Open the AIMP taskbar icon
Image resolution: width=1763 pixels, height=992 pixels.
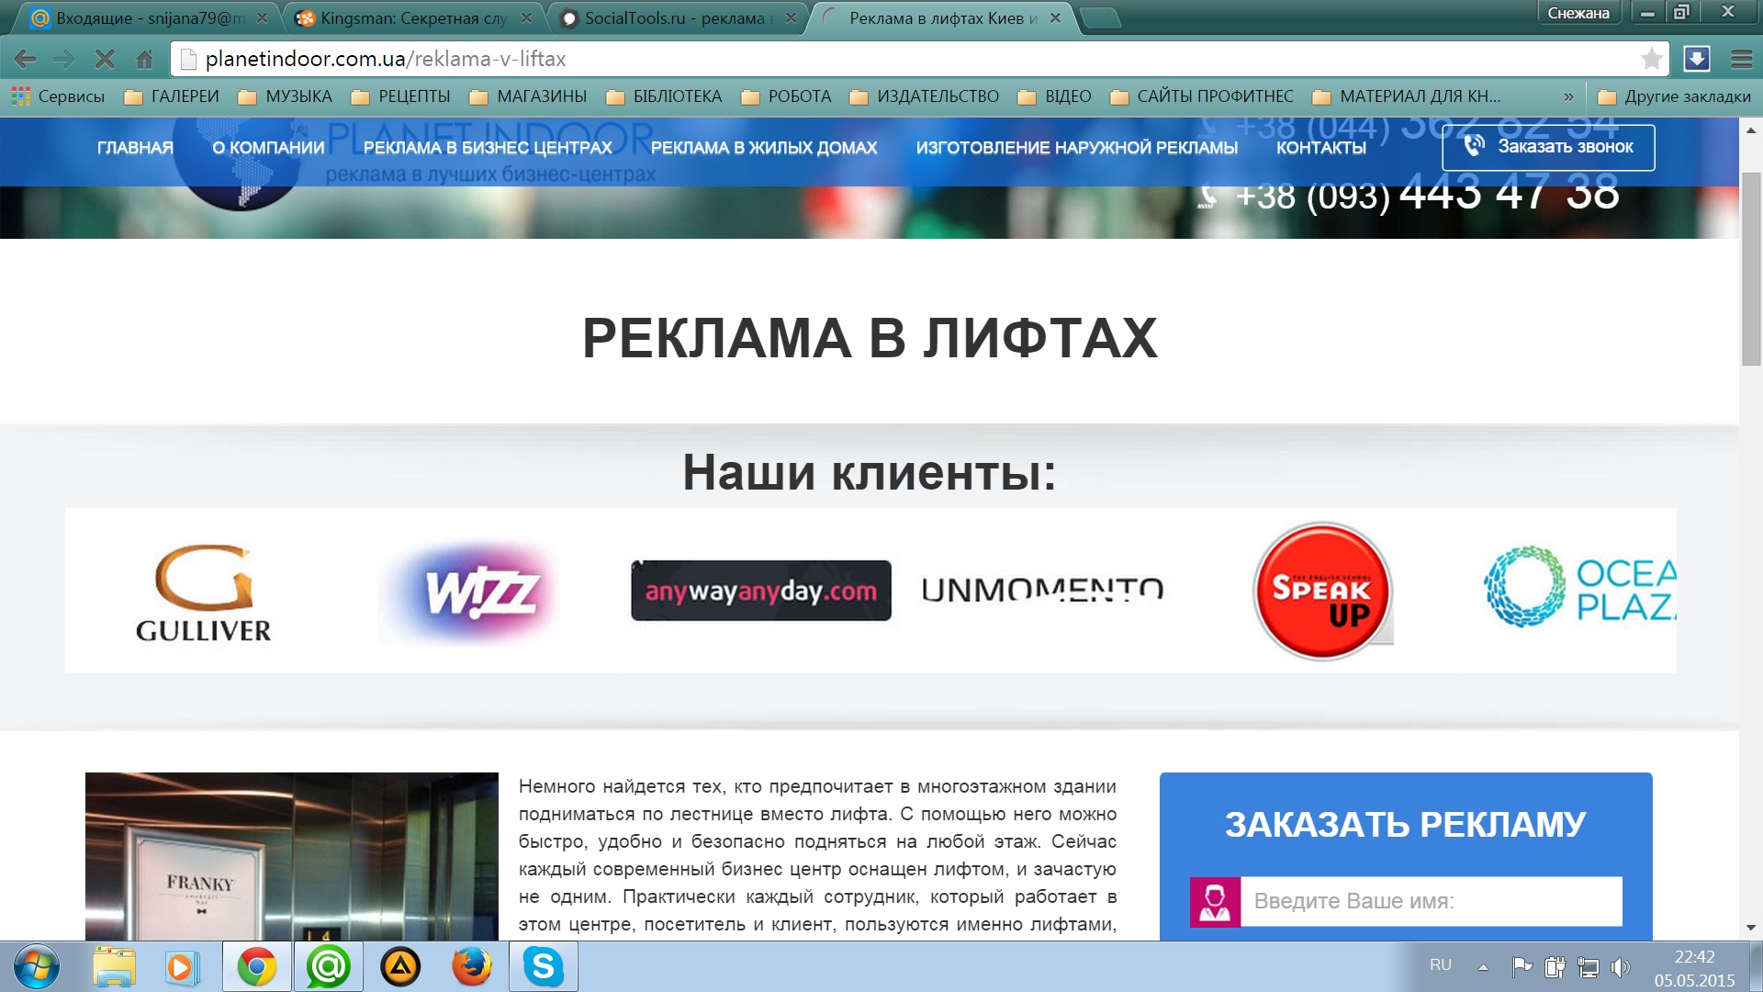click(400, 967)
